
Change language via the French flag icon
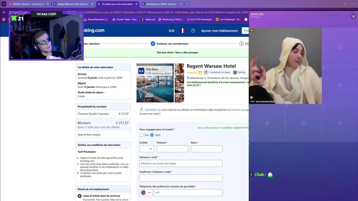[182, 31]
